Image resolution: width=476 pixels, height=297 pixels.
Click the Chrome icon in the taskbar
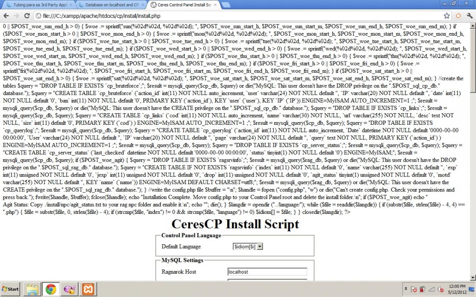(51, 289)
